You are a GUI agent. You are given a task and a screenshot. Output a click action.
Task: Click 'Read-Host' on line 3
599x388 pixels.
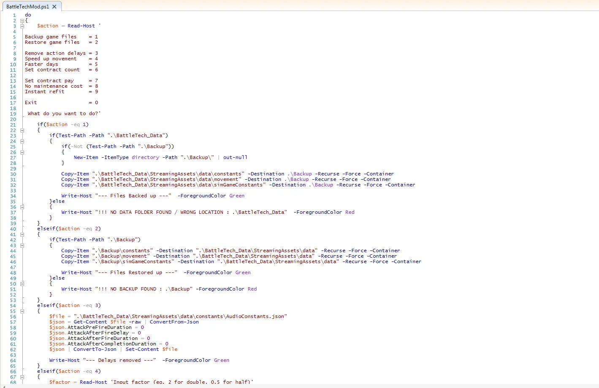click(x=81, y=26)
